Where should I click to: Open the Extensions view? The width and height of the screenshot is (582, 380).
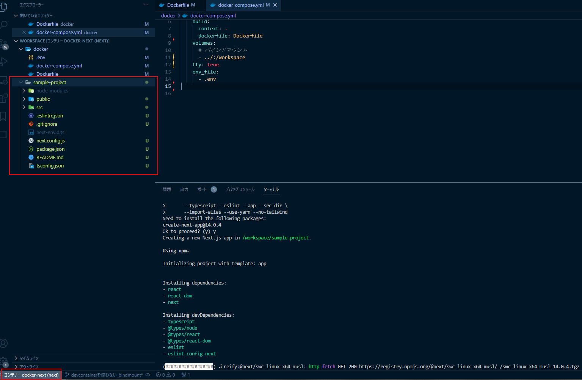pos(3,99)
